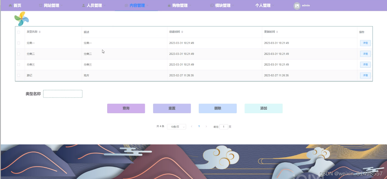This screenshot has width=387, height=179.
Task: Click the 分类三 type name cell
Action: coord(31,65)
